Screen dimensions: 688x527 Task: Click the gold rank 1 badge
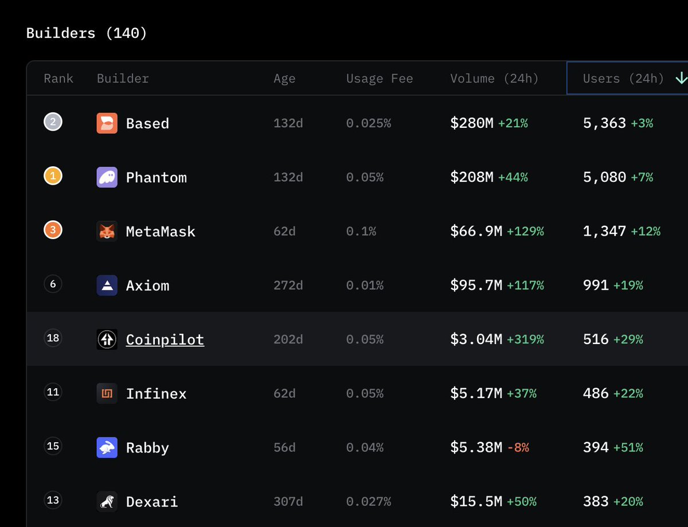[x=53, y=176]
